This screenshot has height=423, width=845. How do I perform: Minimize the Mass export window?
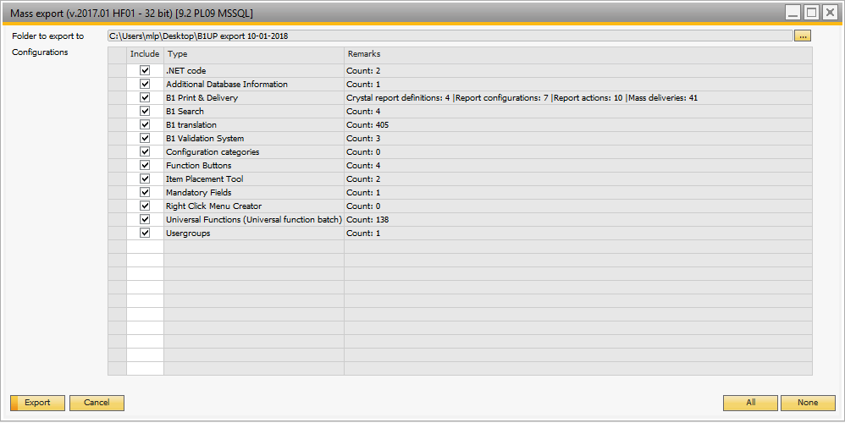point(793,13)
